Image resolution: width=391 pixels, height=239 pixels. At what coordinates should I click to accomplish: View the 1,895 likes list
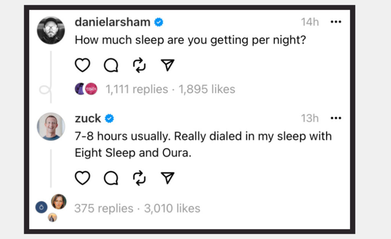coord(207,89)
